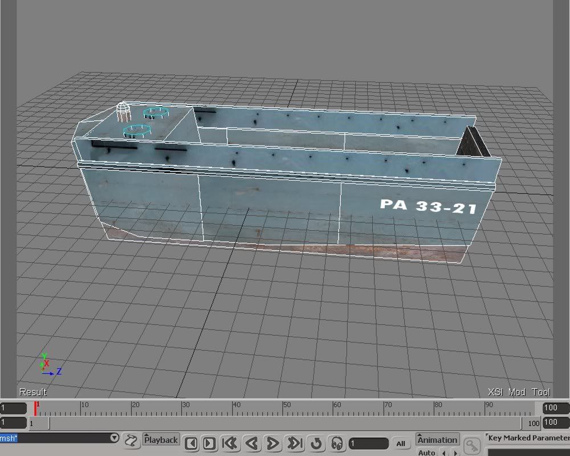Toggle audio playback headphones icon
570x456 pixels.
tap(337, 443)
